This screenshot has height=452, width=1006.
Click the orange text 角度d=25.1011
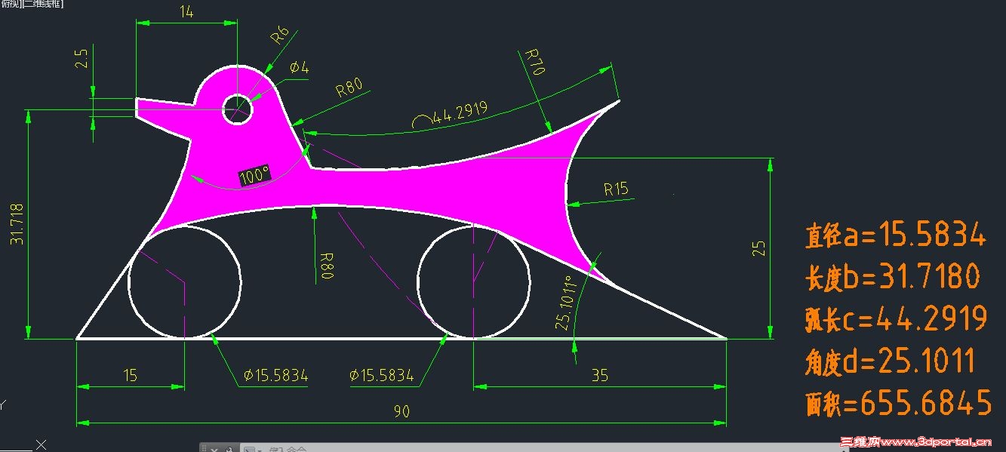[890, 362]
